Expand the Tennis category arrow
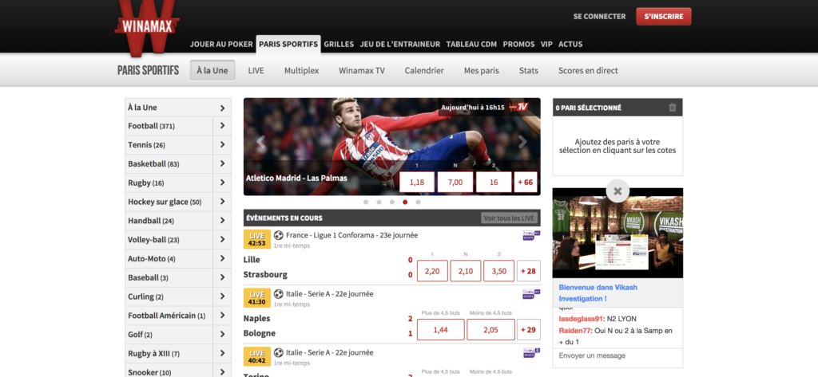 pos(222,145)
